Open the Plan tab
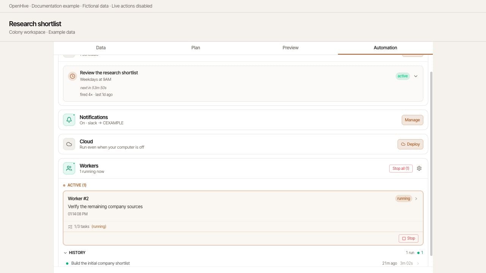The image size is (486, 273). (x=196, y=48)
